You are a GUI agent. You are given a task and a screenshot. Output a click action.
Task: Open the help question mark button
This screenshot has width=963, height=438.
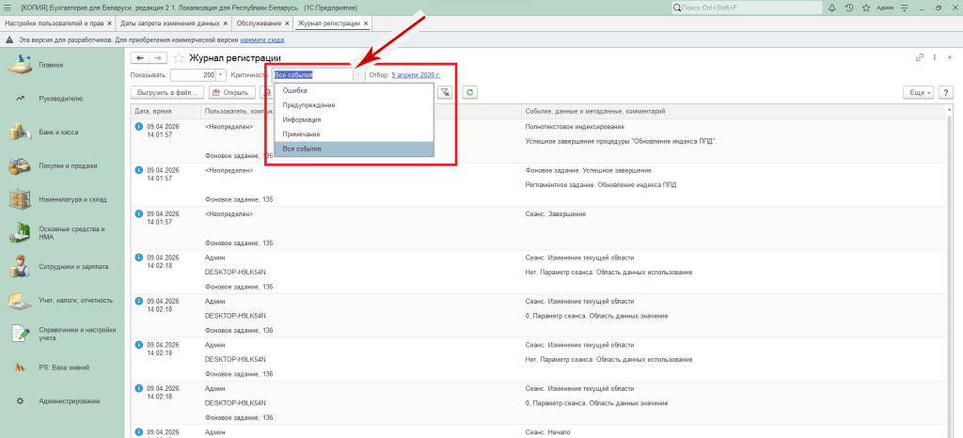(943, 93)
